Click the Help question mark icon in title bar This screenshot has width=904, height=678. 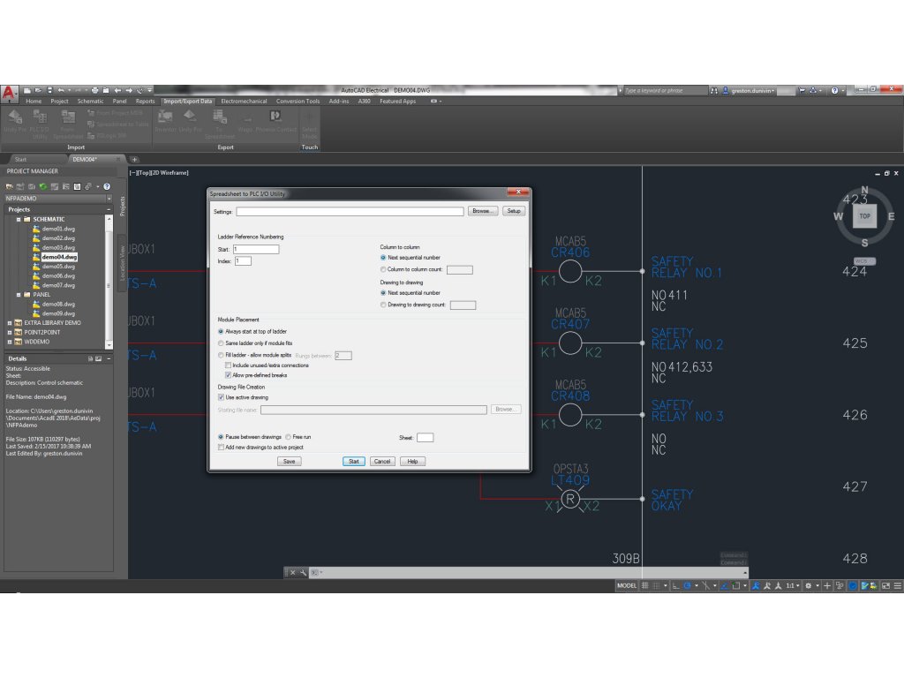[x=834, y=91]
